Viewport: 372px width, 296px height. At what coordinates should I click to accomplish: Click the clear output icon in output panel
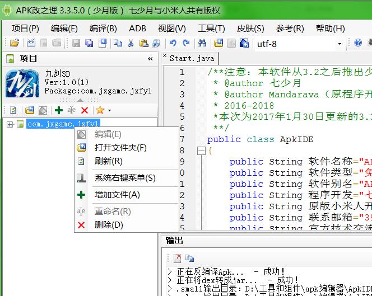click(x=177, y=258)
